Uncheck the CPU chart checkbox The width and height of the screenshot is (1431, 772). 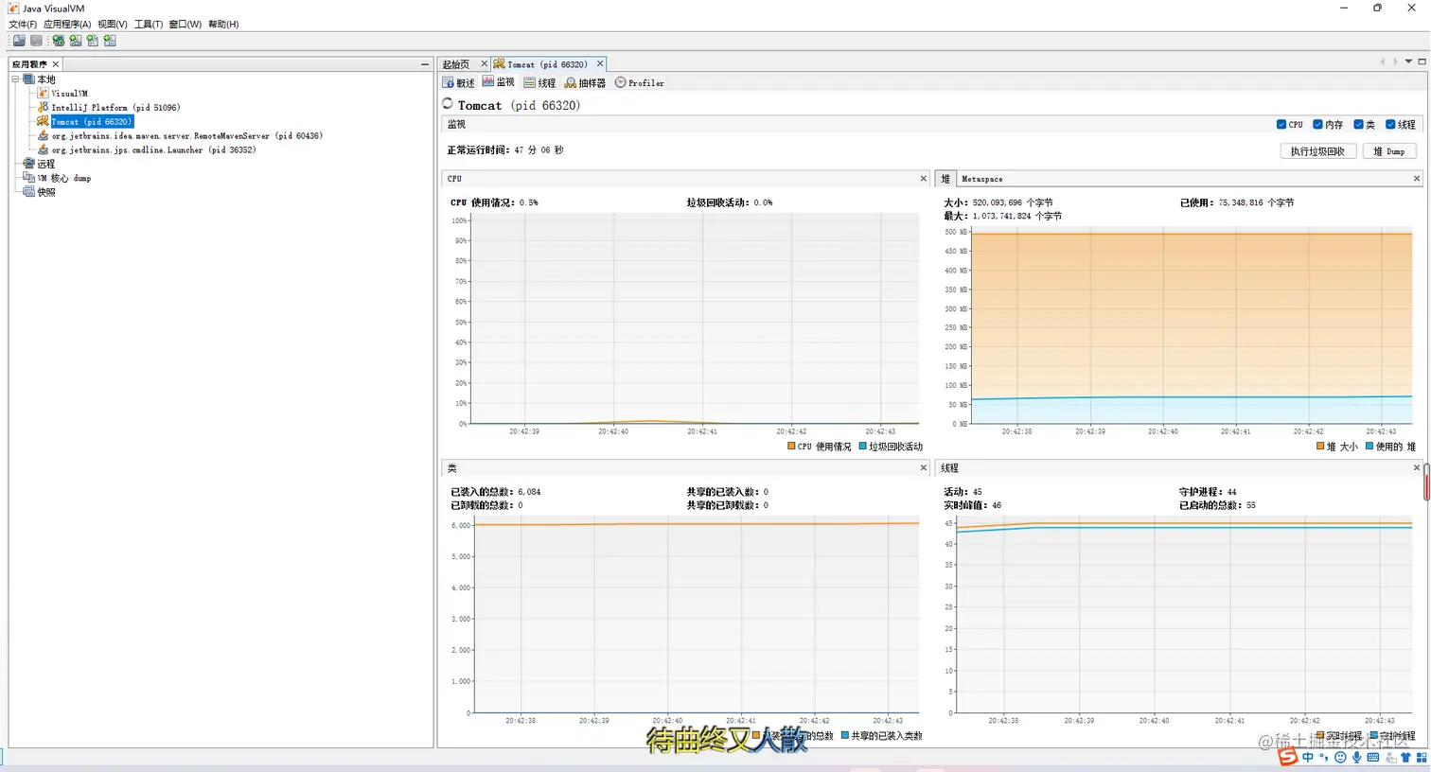1281,124
